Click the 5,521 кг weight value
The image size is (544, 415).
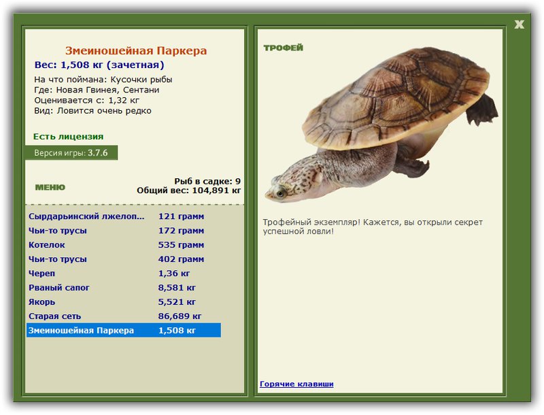click(177, 301)
